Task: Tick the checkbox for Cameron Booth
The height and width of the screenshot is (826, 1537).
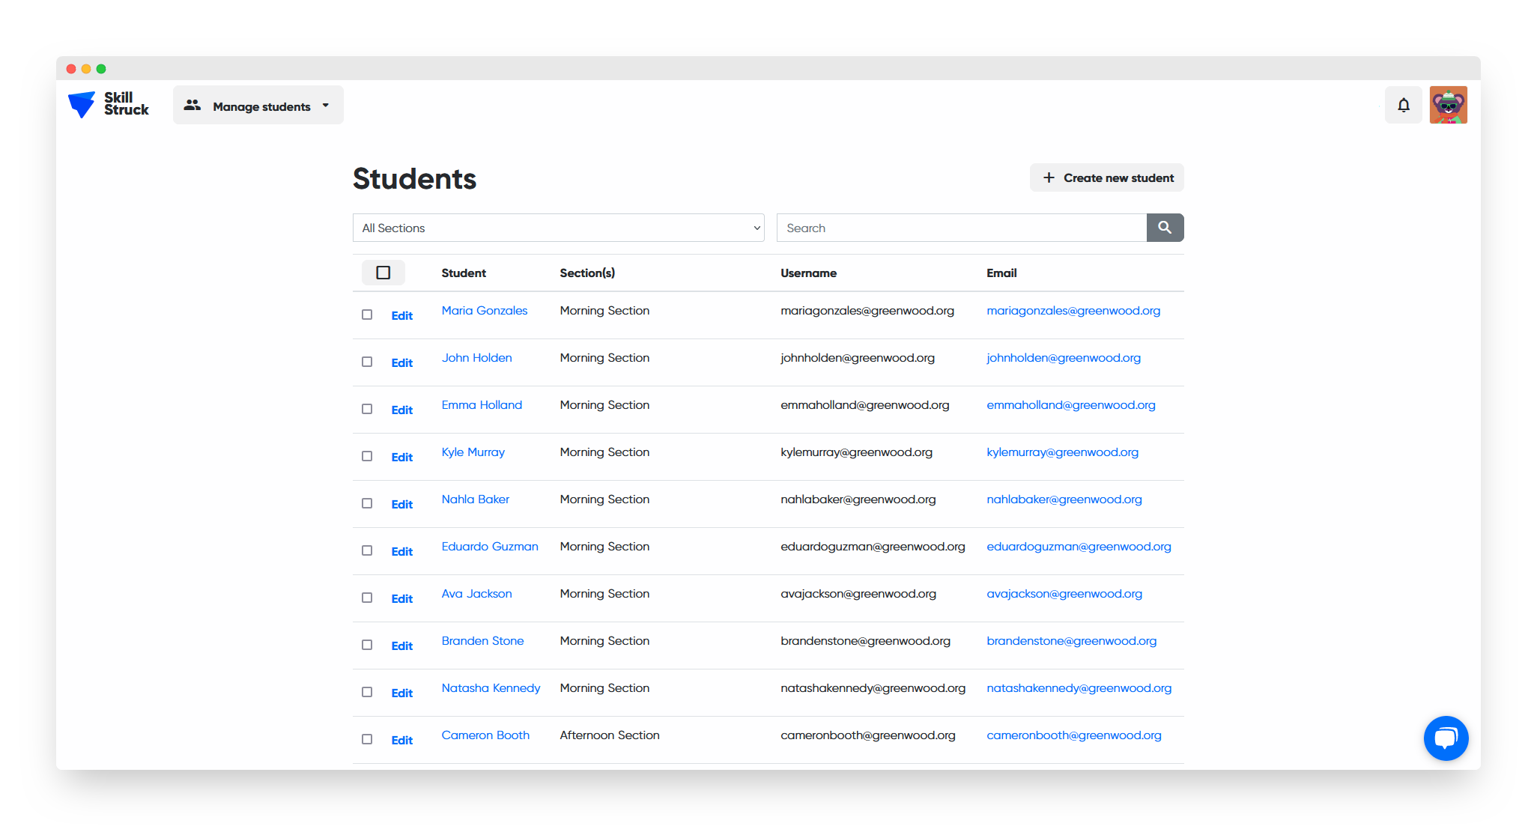Action: 367,739
